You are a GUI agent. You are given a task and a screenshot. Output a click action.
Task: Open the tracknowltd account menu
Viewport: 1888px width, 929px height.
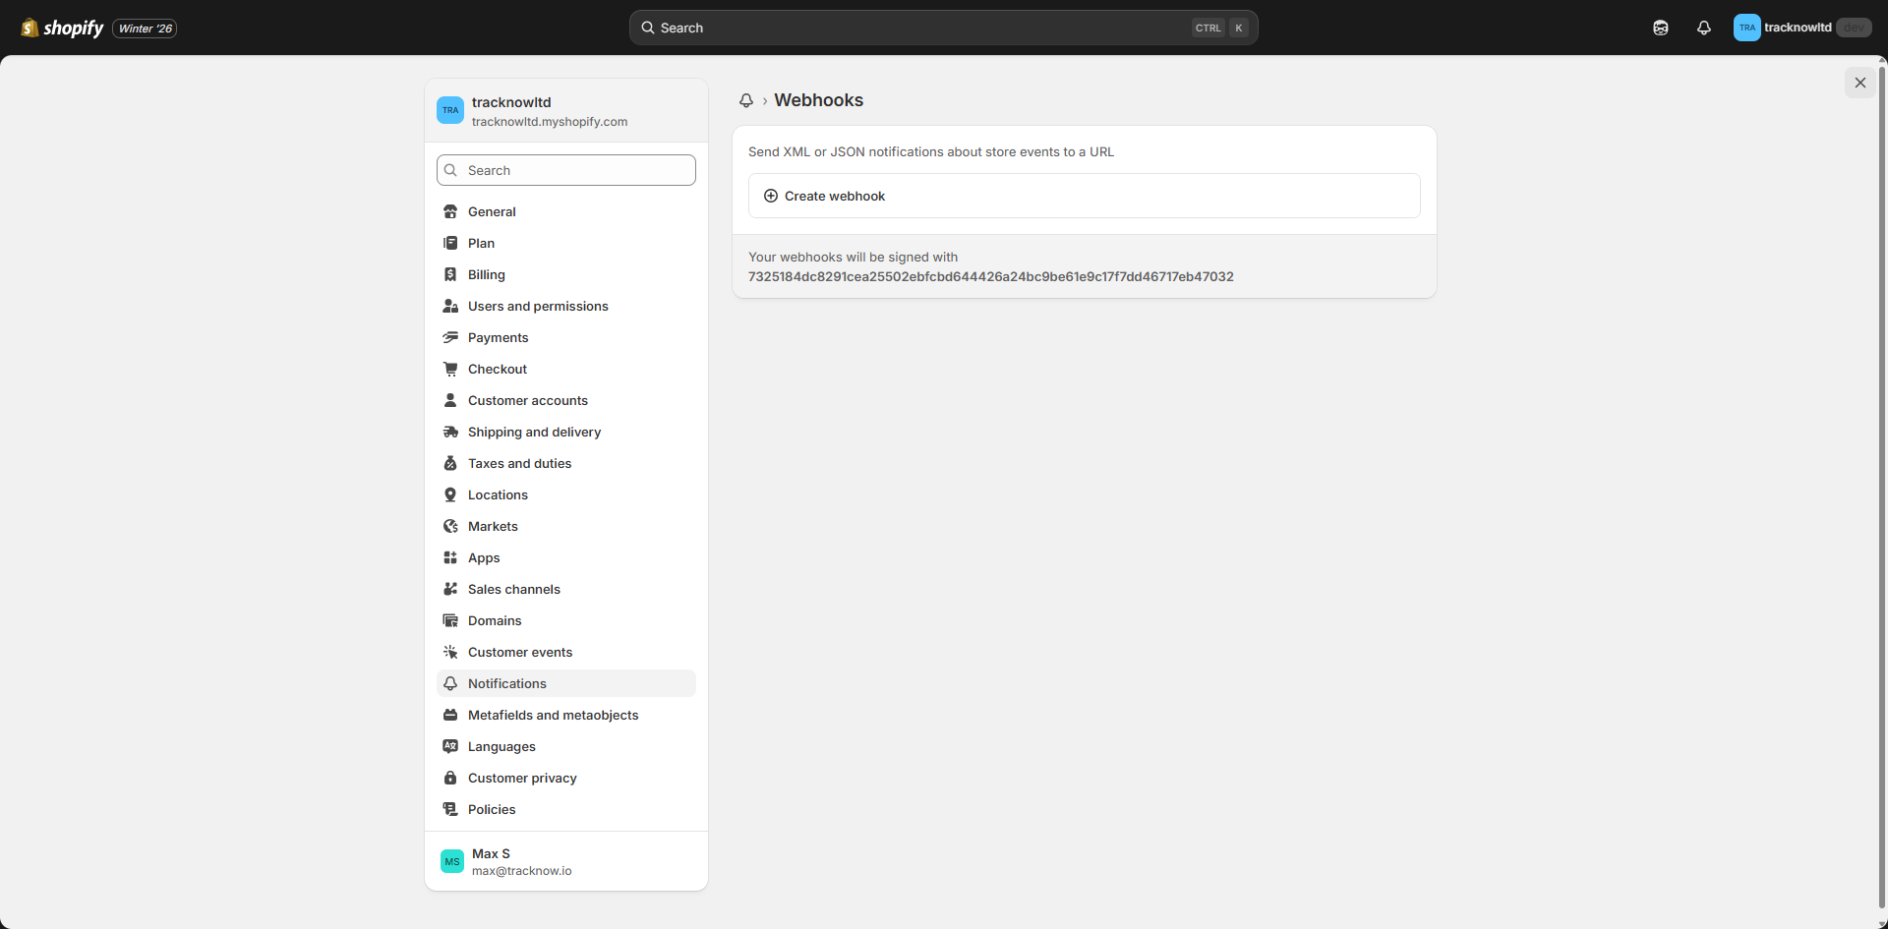point(1800,28)
